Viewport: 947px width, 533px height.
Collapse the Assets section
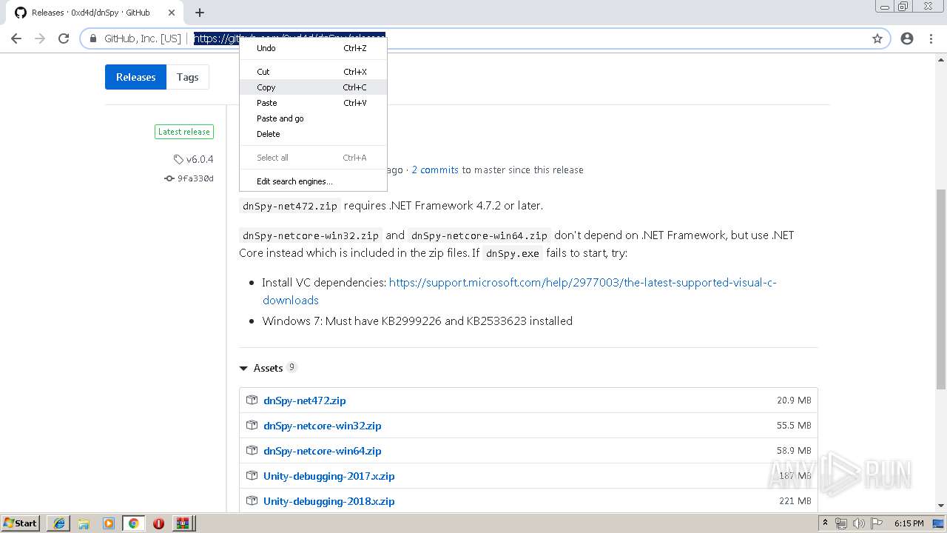268,368
